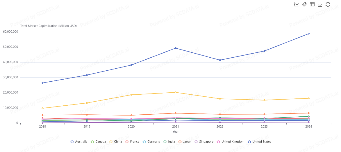Download the chart as an image
341x152 pixels.
[320, 4]
